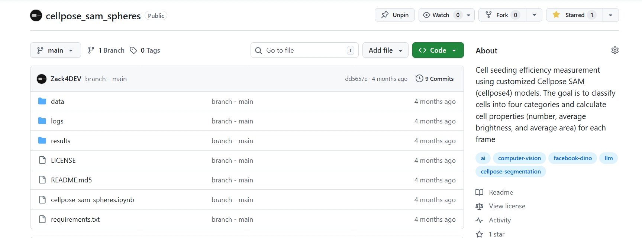Viewport: 642px width, 238px height.
Task: Click the requirements.txt file icon
Action: (x=42, y=219)
